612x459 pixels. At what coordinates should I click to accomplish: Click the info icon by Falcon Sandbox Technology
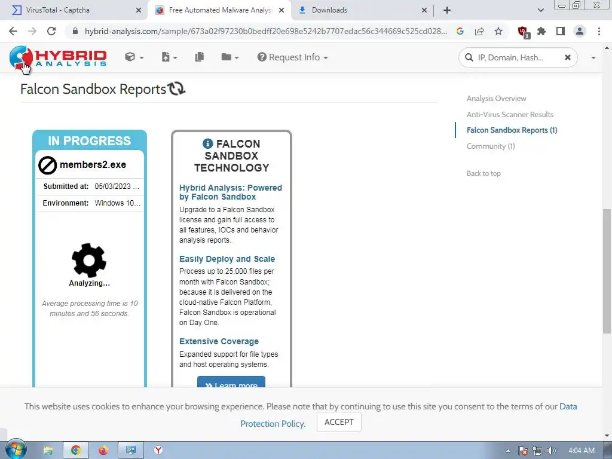coord(207,143)
